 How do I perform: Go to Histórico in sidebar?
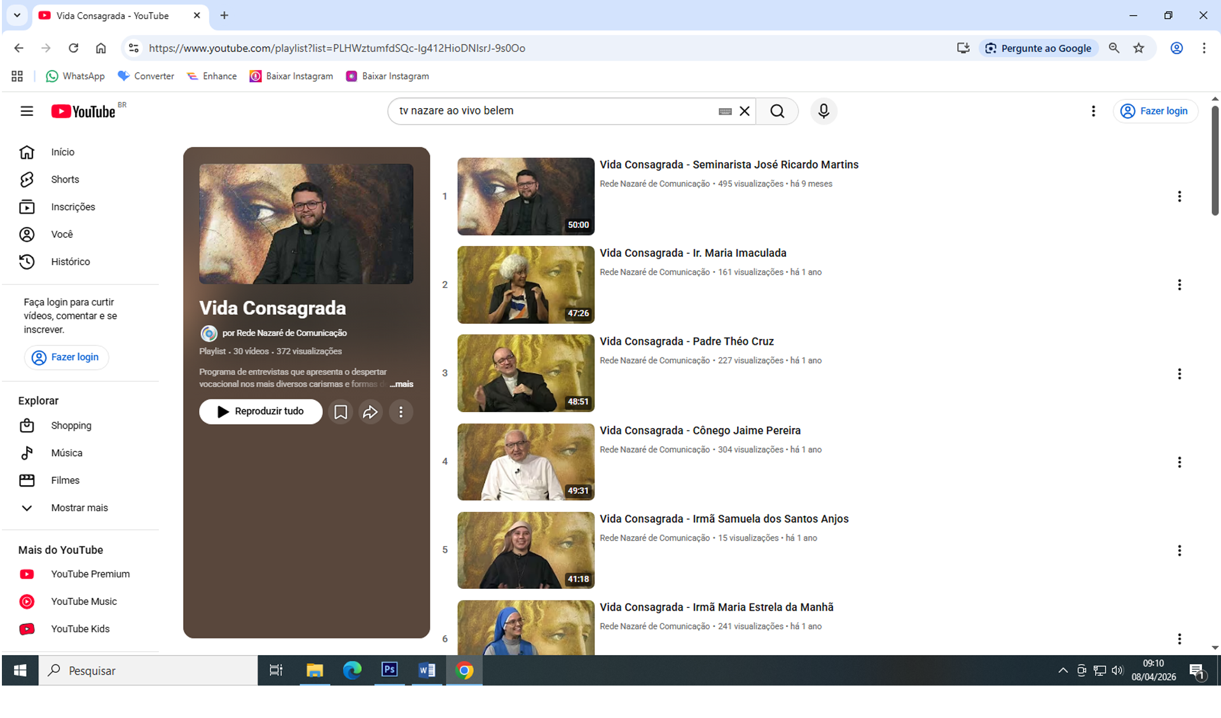[x=70, y=261]
